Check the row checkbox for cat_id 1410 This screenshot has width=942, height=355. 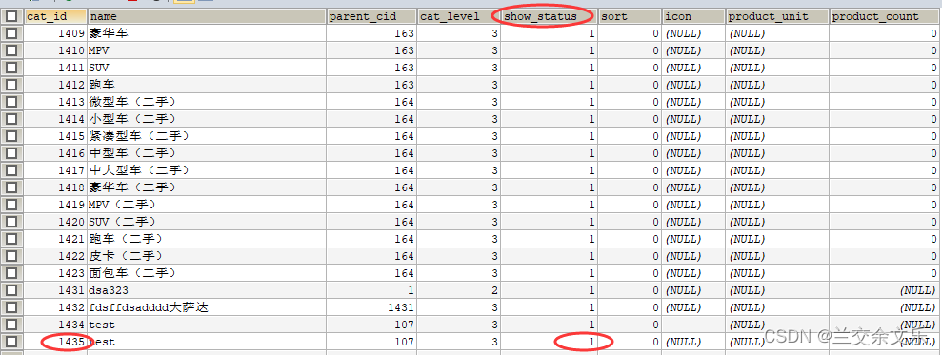click(10, 51)
